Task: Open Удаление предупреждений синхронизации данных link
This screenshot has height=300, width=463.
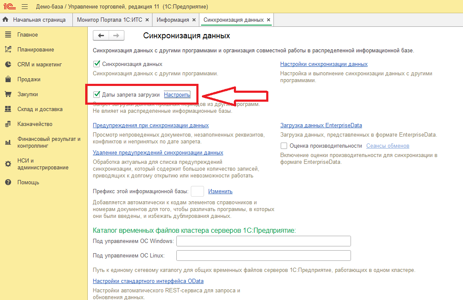Action: (x=158, y=152)
